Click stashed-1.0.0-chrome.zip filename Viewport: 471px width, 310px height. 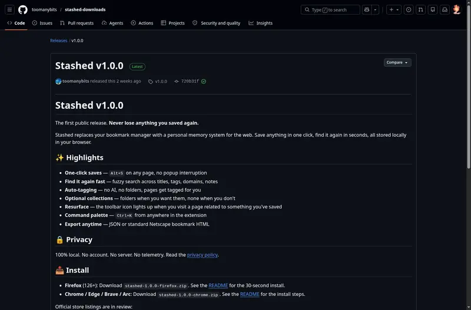[x=188, y=295]
